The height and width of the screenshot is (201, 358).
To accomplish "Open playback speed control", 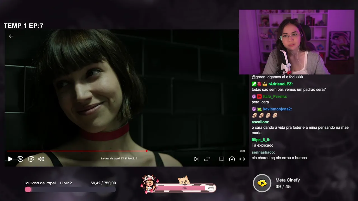I will click(232, 159).
